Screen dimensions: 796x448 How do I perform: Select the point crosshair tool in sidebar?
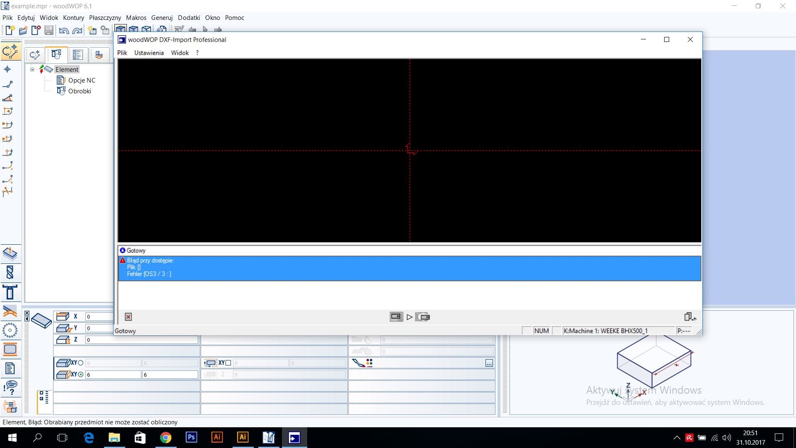[x=7, y=69]
